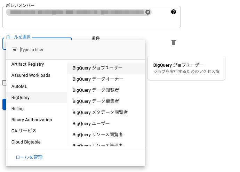The height and width of the screenshot is (172, 240).
Task: Remove the blurred member chip with the x icon
Action: click(148, 12)
